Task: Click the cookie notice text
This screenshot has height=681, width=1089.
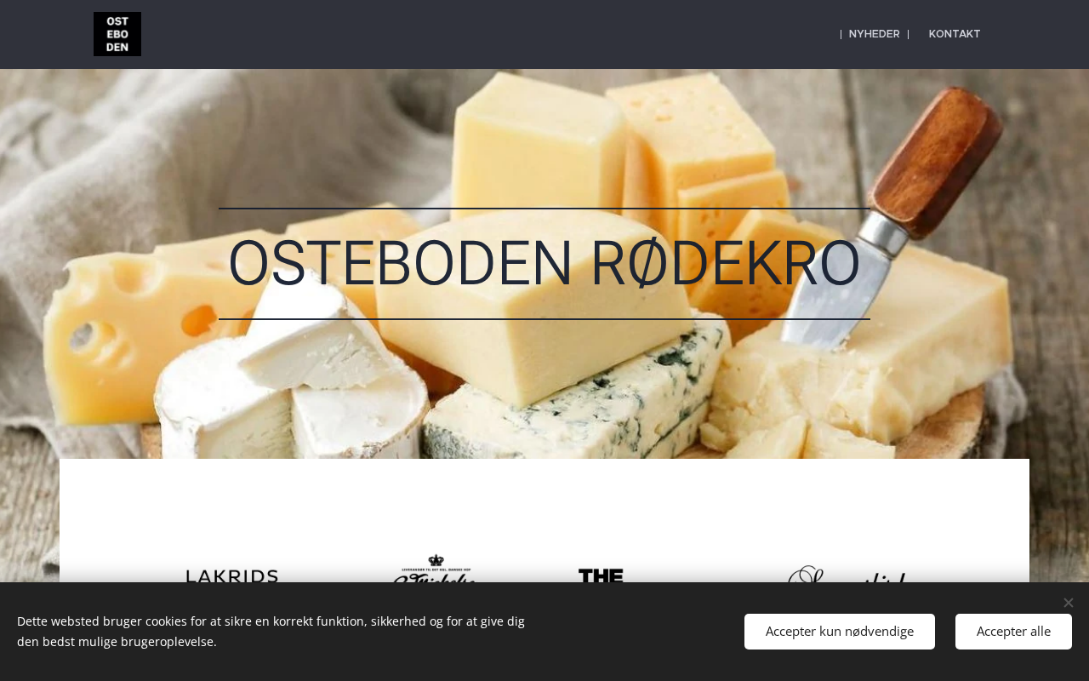Action: [271, 632]
